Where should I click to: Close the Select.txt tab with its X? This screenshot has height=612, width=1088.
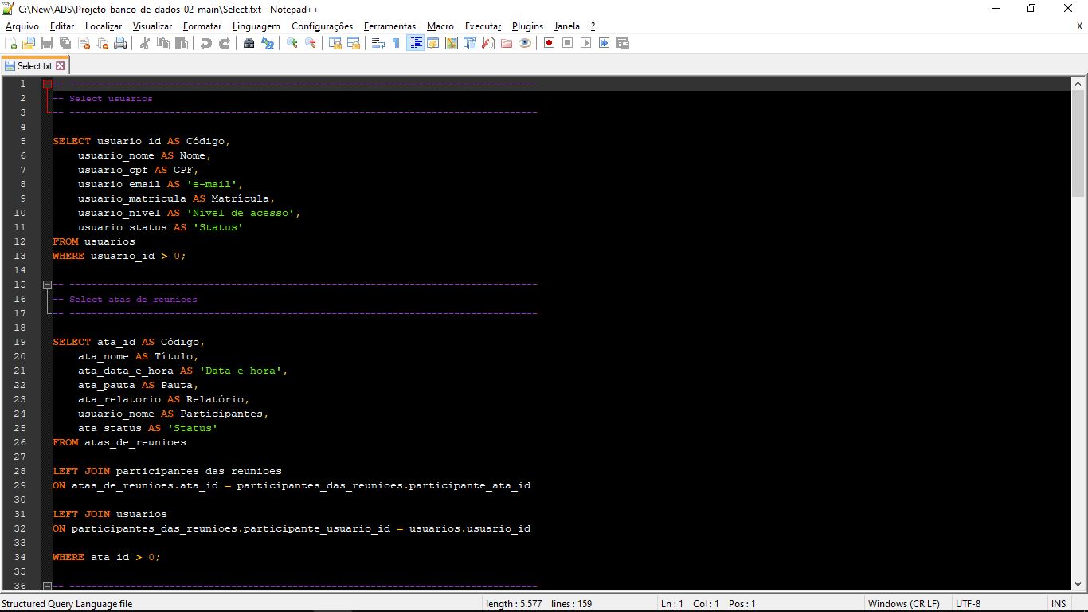(x=60, y=66)
